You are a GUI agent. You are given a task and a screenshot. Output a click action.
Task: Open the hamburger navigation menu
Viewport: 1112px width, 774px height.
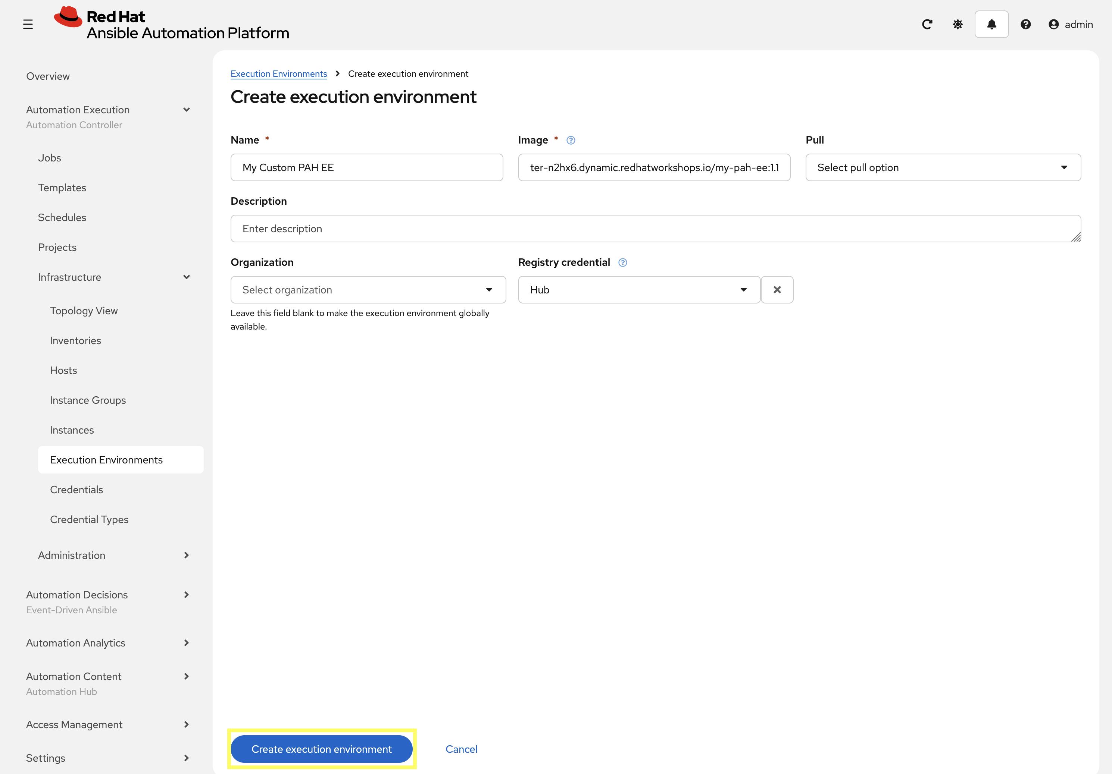[x=28, y=24]
